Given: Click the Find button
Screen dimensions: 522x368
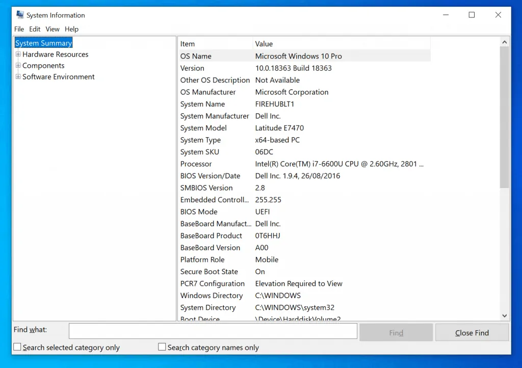Looking at the screenshot, I should [396, 332].
